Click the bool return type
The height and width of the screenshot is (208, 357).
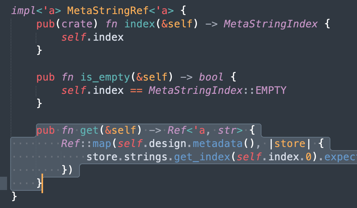tap(211, 77)
